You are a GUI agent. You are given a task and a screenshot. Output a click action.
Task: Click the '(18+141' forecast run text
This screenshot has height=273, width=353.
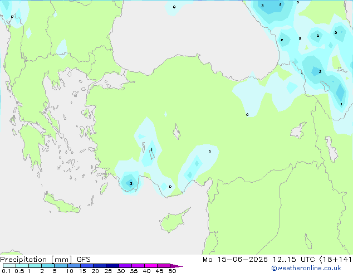[335, 260]
